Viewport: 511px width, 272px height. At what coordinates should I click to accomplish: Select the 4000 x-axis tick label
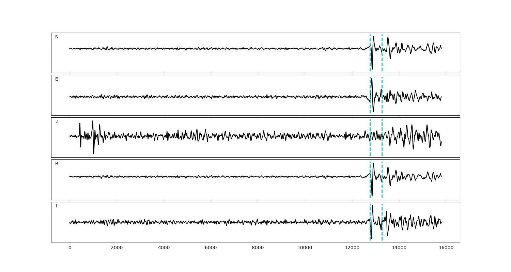164,248
